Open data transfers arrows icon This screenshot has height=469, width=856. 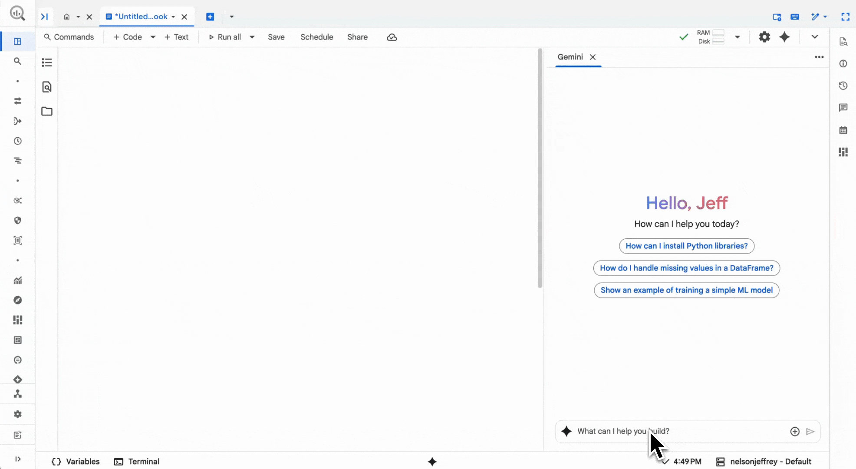[17, 101]
